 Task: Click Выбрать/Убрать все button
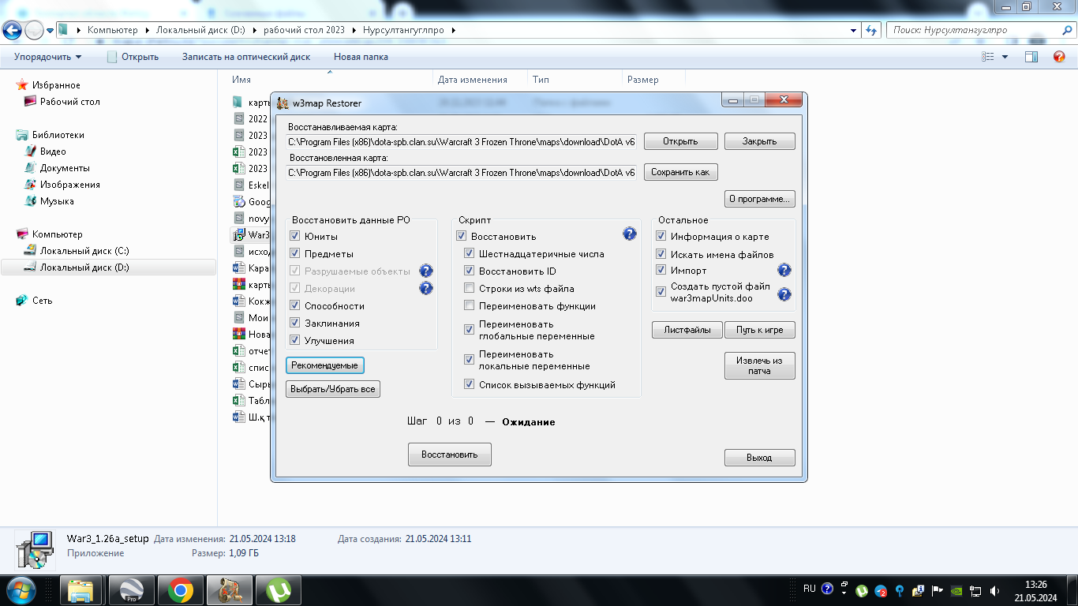332,389
